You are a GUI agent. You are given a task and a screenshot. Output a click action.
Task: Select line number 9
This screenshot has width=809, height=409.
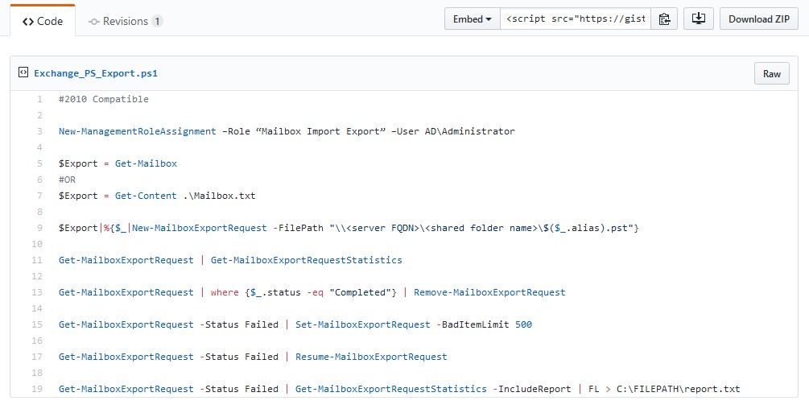39,228
